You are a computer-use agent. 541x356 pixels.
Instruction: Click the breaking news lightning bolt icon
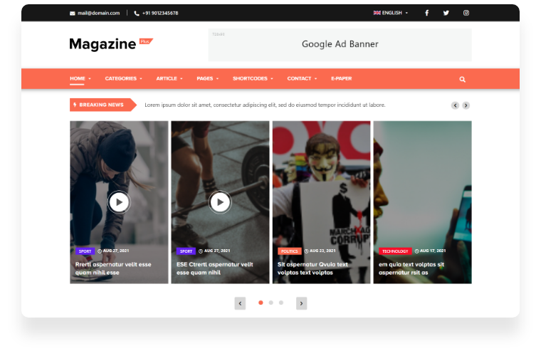click(x=75, y=105)
